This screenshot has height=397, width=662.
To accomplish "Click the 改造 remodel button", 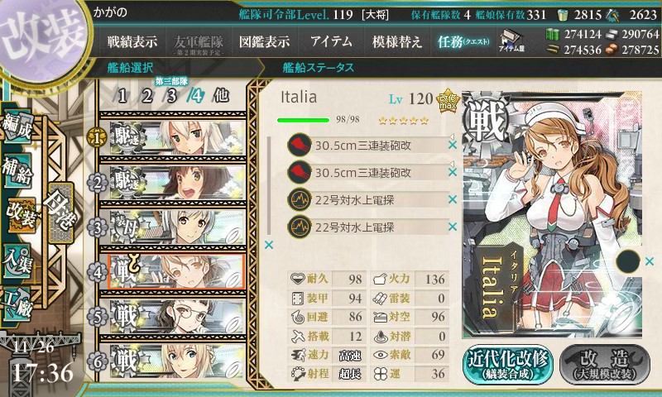I will click(x=605, y=365).
